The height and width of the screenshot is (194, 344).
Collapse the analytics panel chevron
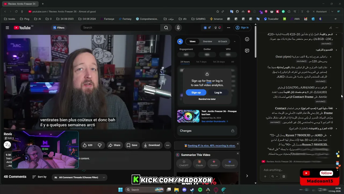(235, 41)
